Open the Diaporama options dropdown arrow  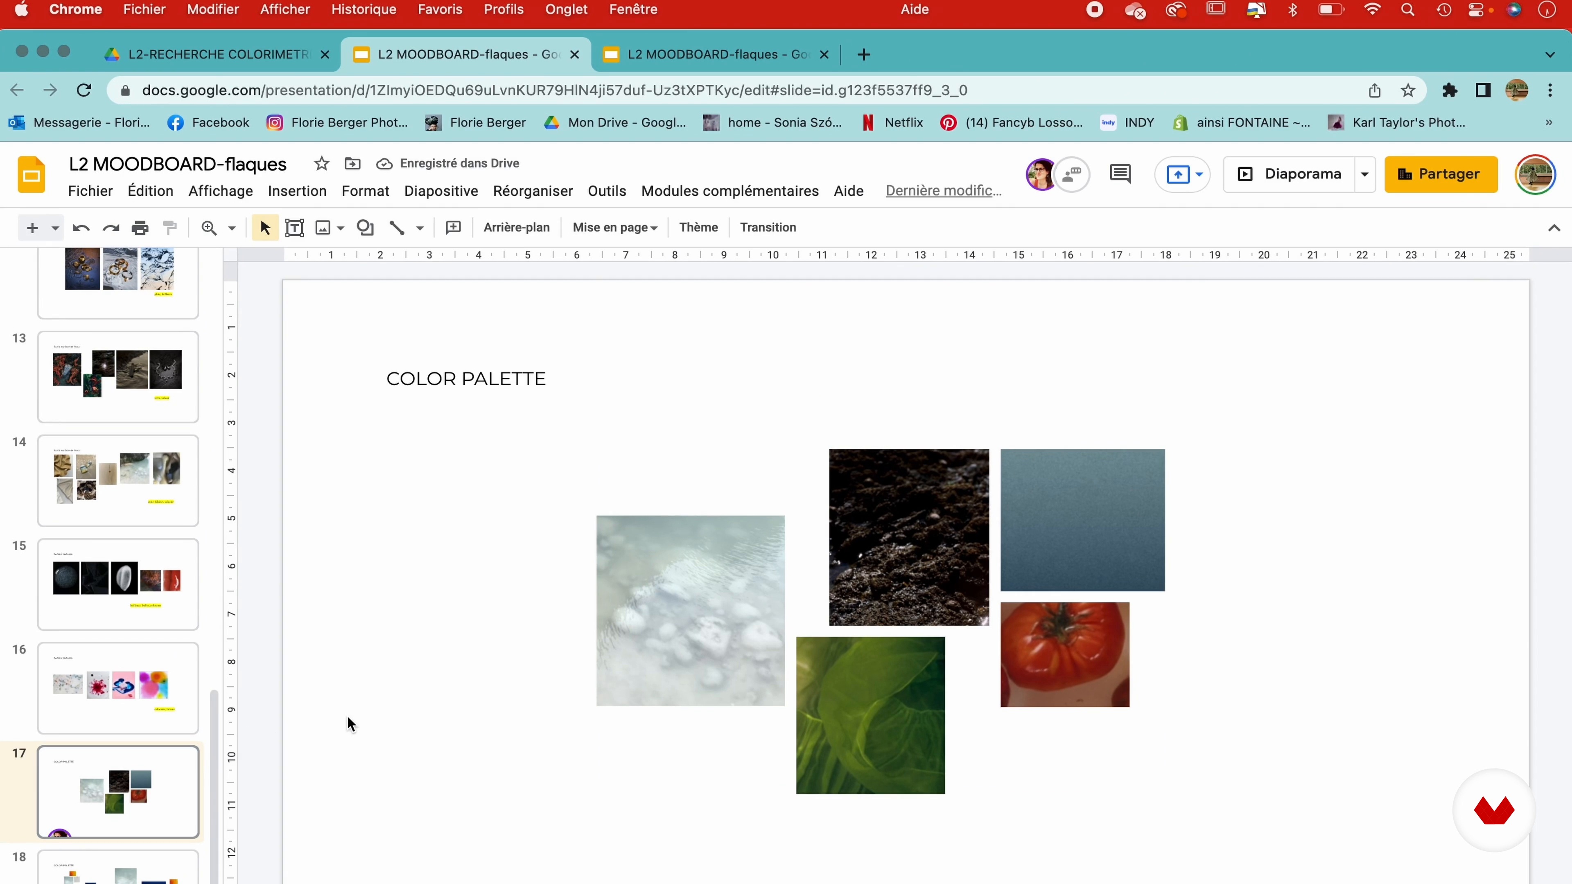point(1364,174)
